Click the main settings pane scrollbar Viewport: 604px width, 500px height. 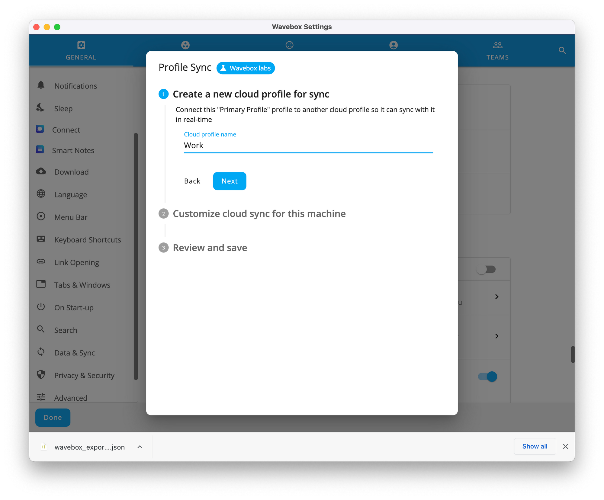click(573, 354)
